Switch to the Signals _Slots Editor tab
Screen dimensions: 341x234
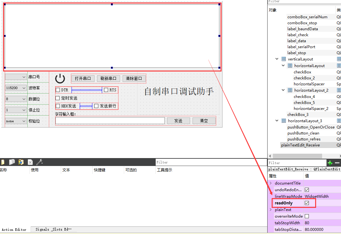coord(54,230)
